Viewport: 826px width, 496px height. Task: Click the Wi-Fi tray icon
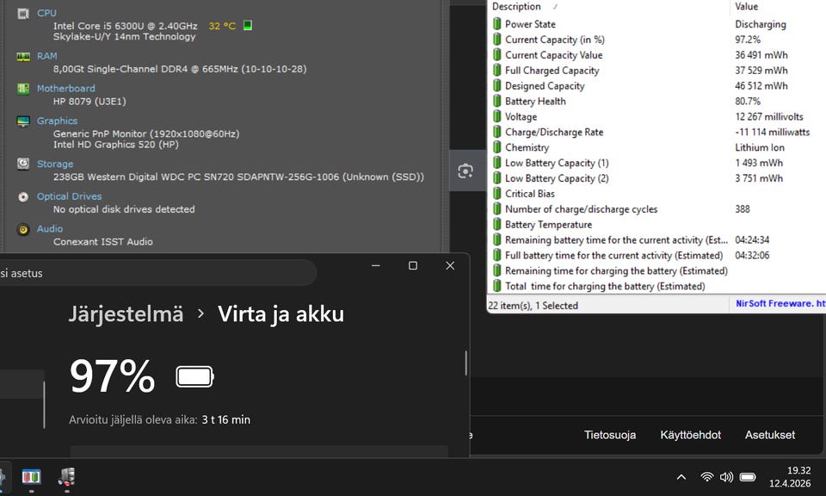tap(706, 477)
